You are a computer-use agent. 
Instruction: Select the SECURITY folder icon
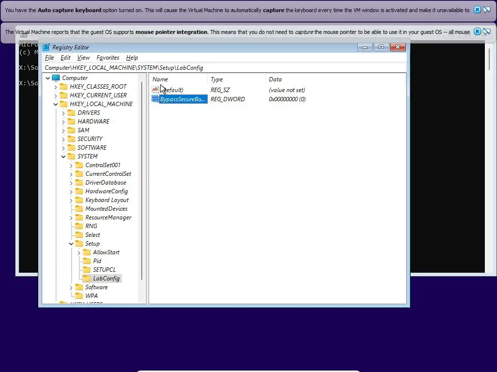72,139
